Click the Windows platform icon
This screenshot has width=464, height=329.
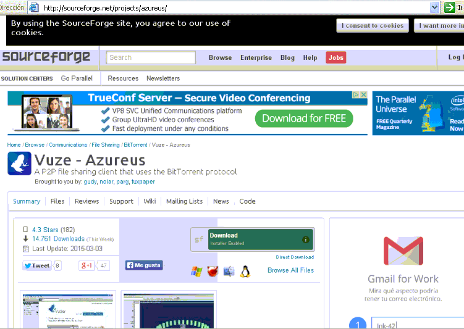[196, 271]
